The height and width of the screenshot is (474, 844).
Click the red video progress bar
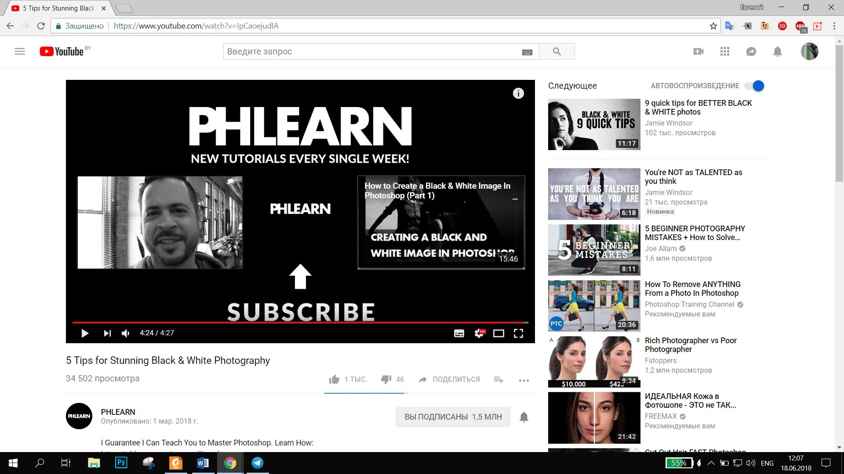point(299,322)
